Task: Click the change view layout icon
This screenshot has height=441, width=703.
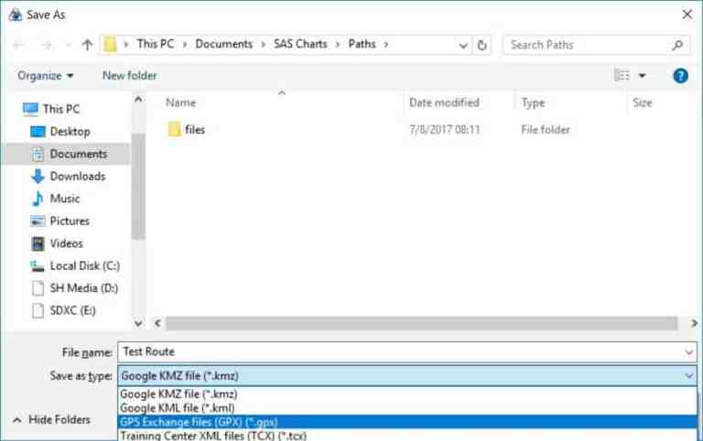Action: [x=622, y=76]
